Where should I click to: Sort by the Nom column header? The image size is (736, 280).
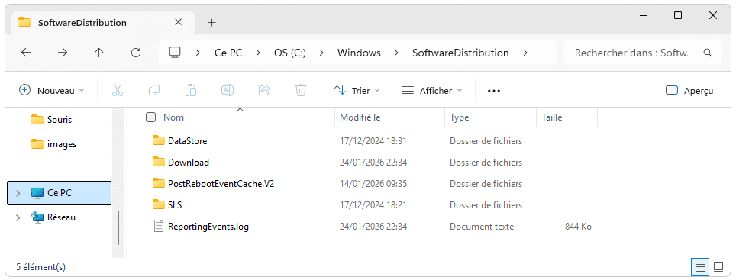[173, 117]
